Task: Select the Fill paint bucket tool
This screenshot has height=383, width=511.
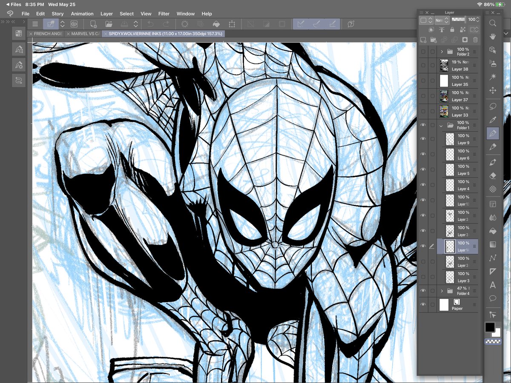Action: 493,231
